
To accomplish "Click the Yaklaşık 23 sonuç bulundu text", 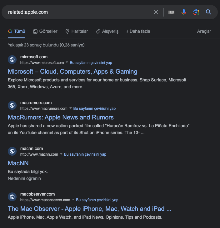I will tap(46, 45).
